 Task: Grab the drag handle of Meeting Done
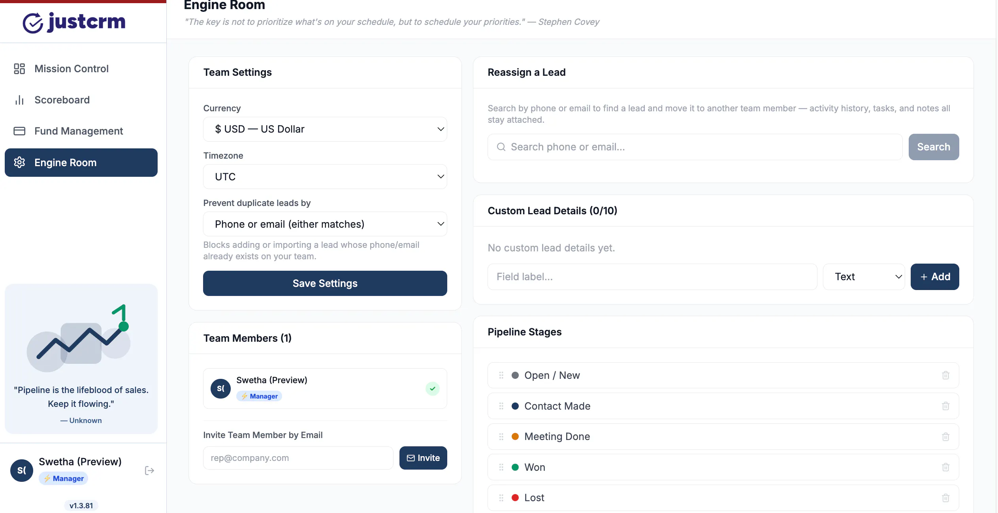(501, 436)
